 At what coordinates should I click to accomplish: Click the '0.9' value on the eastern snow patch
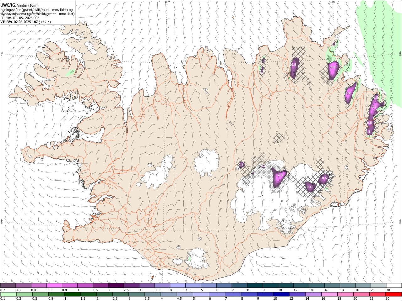coord(348,93)
